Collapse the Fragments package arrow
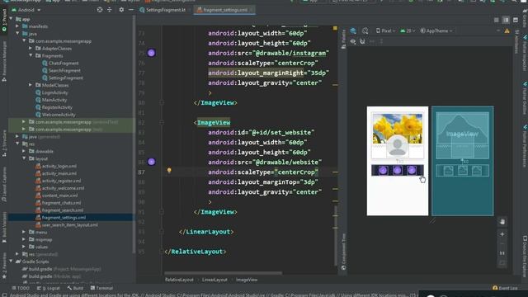This screenshot has height=297, width=528. point(31,55)
